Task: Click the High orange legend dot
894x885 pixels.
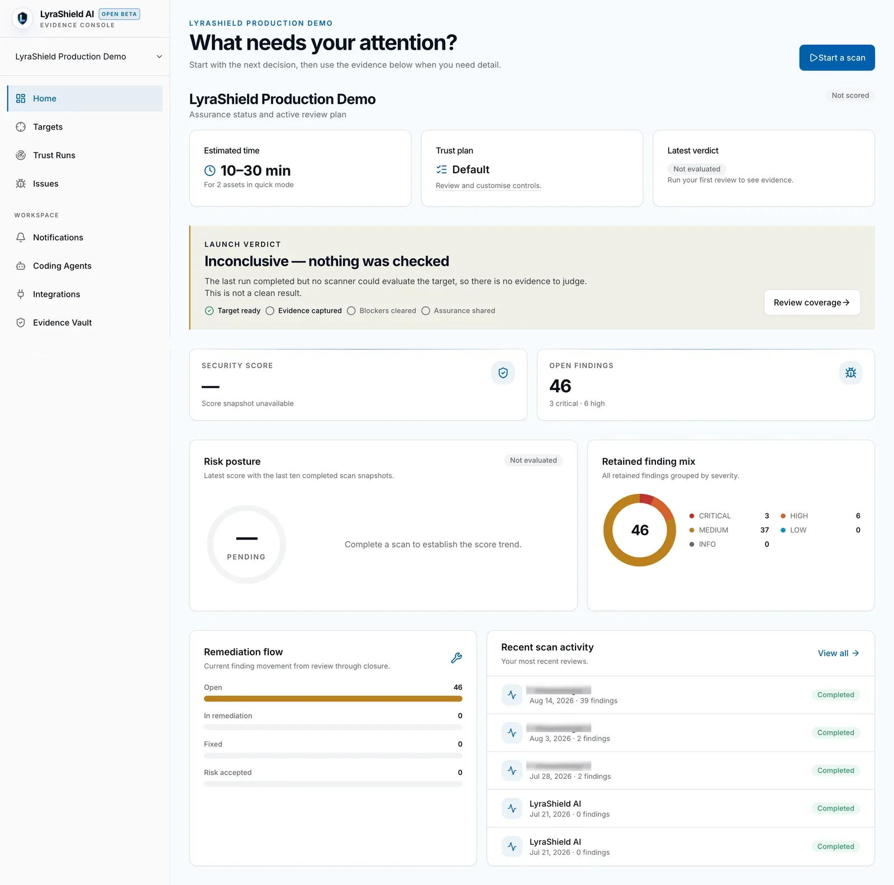Action: (783, 516)
